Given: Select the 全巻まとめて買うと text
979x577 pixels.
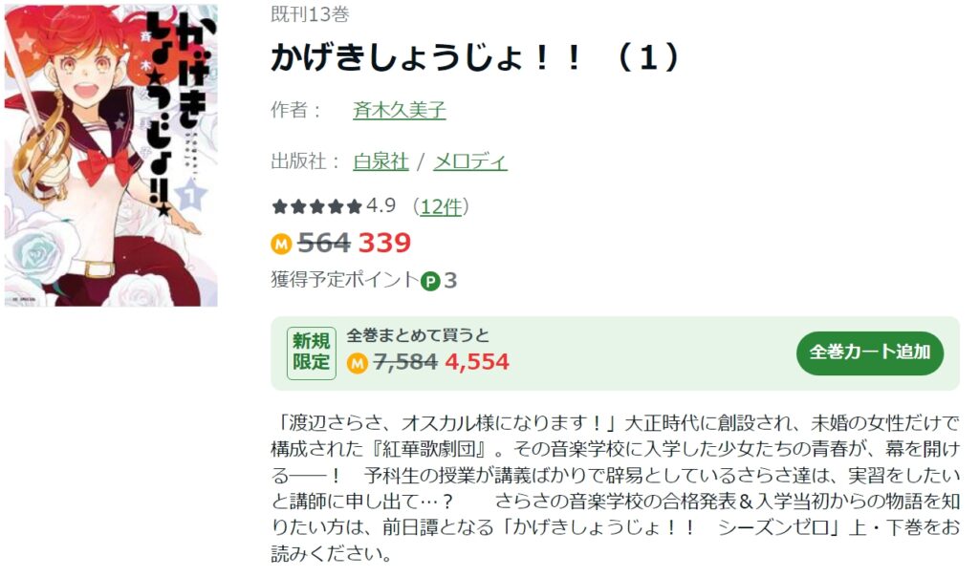Looking at the screenshot, I should (x=418, y=335).
